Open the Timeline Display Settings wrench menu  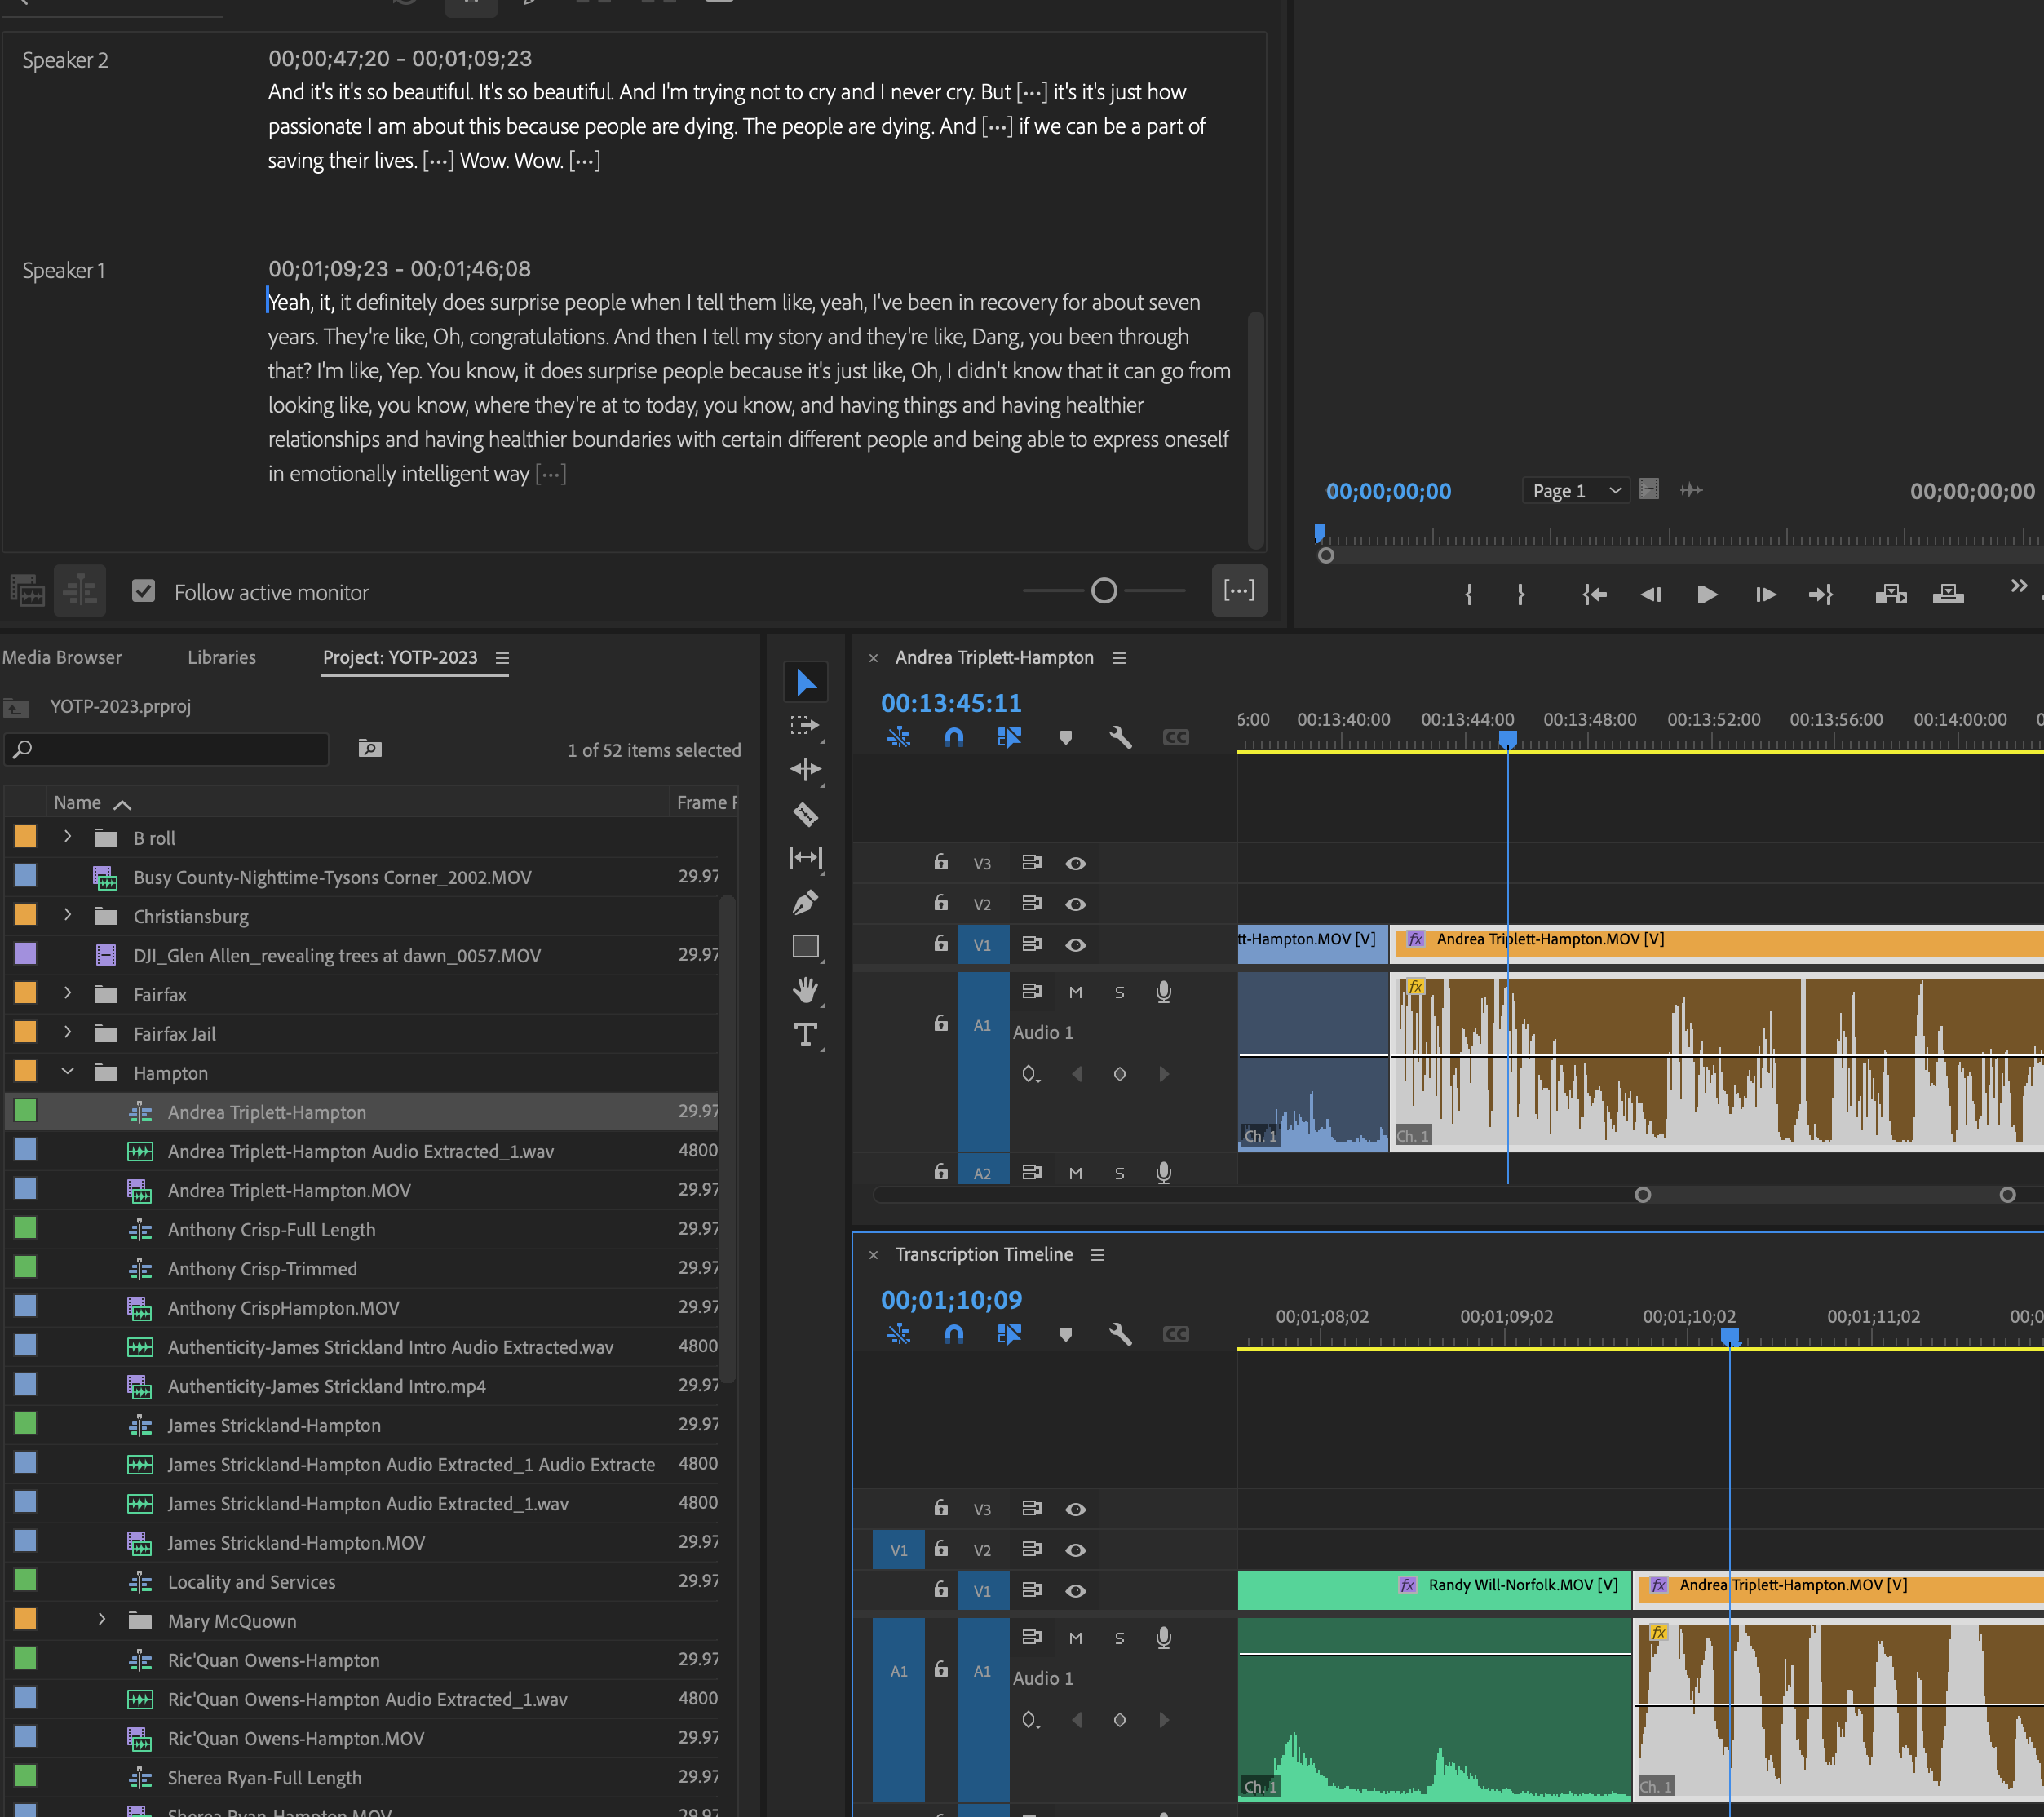coord(1120,737)
